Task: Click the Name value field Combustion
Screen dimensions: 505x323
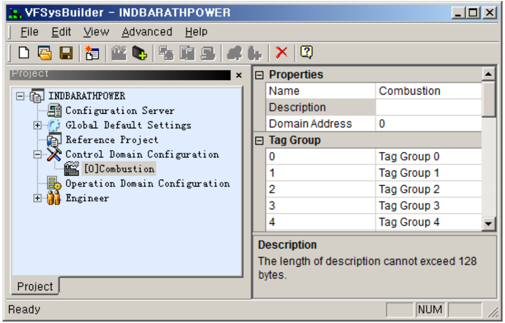Action: 429,91
